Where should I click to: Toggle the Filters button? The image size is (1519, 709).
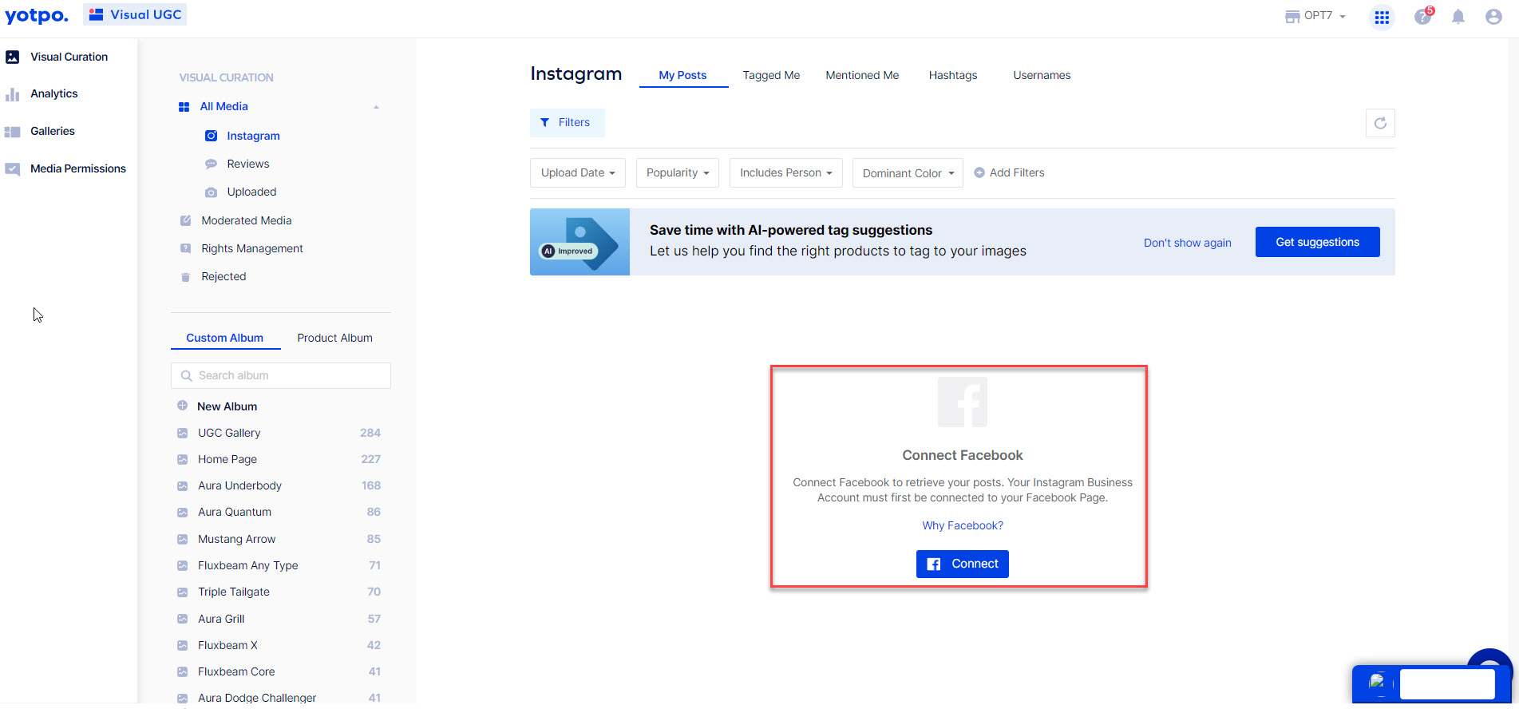[567, 122]
